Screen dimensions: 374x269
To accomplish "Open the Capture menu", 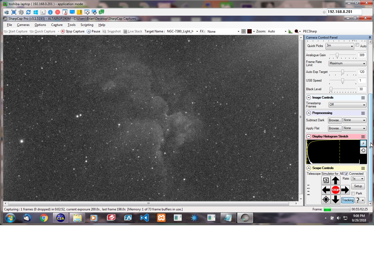I will coord(57,25).
